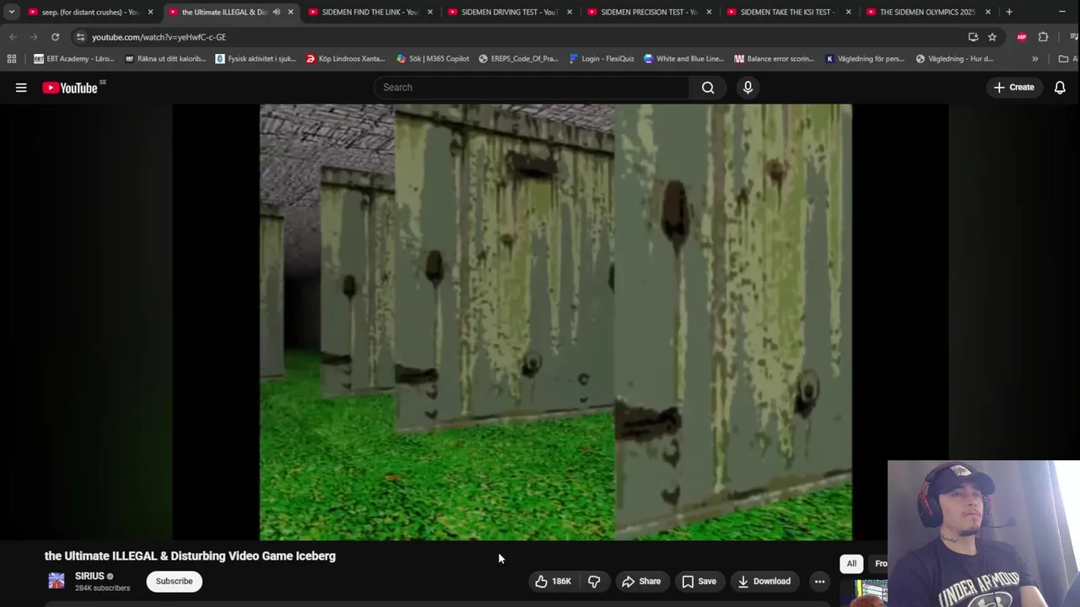Open Fysisk aktivitet i sjuk... bookmark
The width and height of the screenshot is (1080, 607).
(x=256, y=59)
